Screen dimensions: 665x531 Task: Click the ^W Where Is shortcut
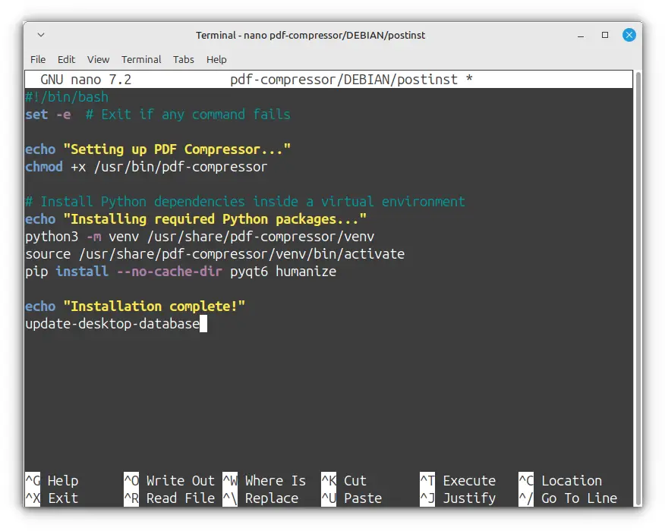(x=264, y=481)
